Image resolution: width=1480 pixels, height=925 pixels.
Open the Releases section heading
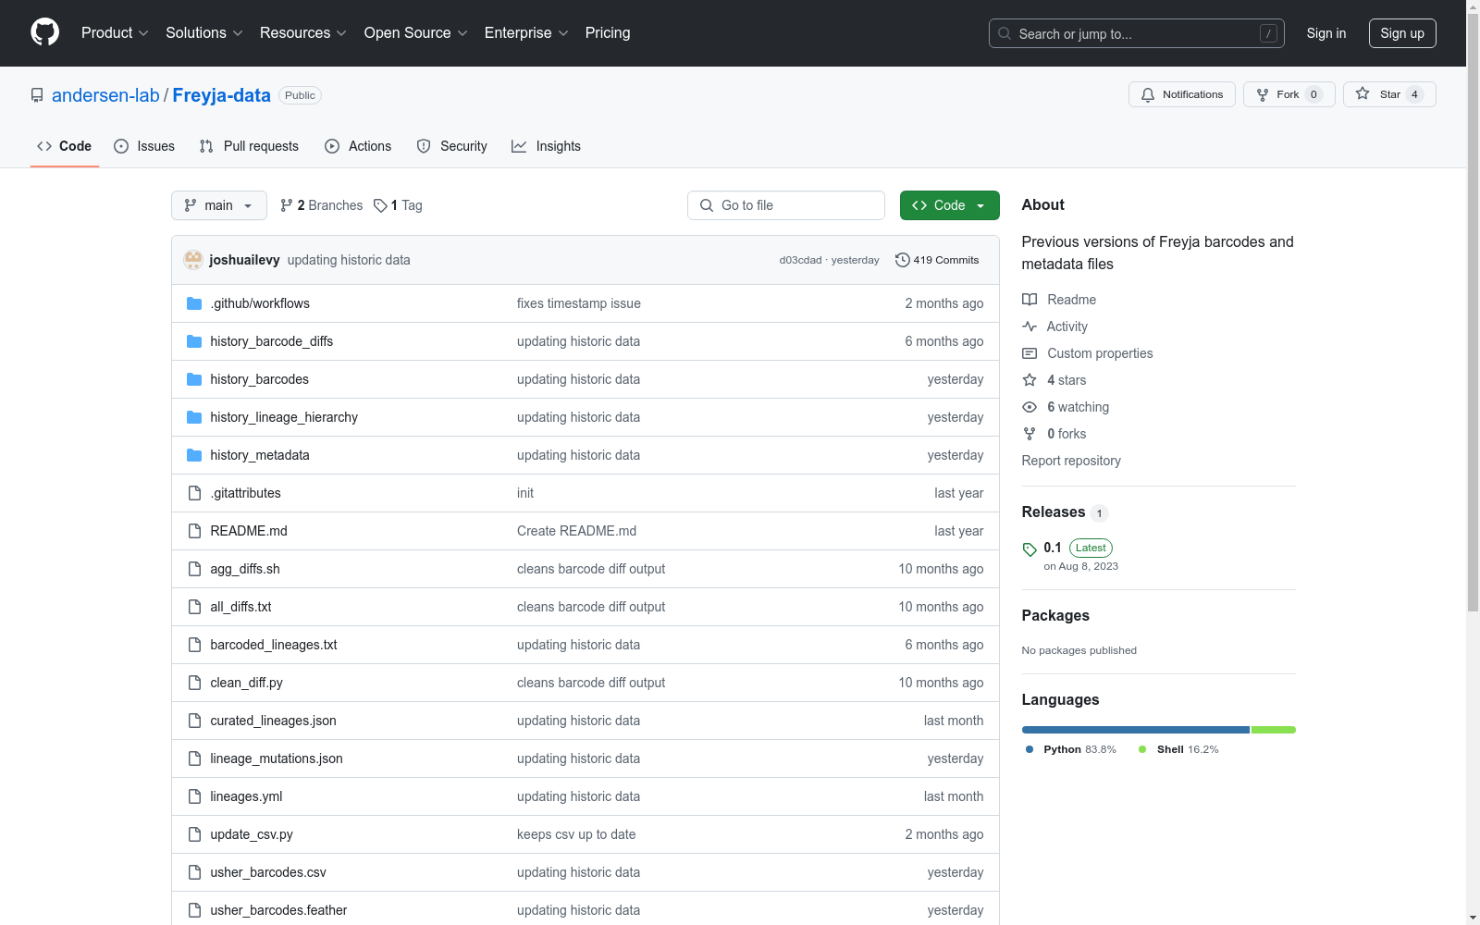(1054, 512)
